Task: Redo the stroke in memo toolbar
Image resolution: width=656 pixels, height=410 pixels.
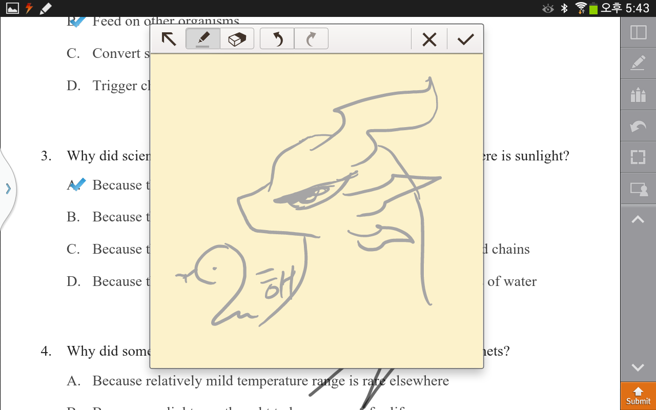Action: click(311, 39)
